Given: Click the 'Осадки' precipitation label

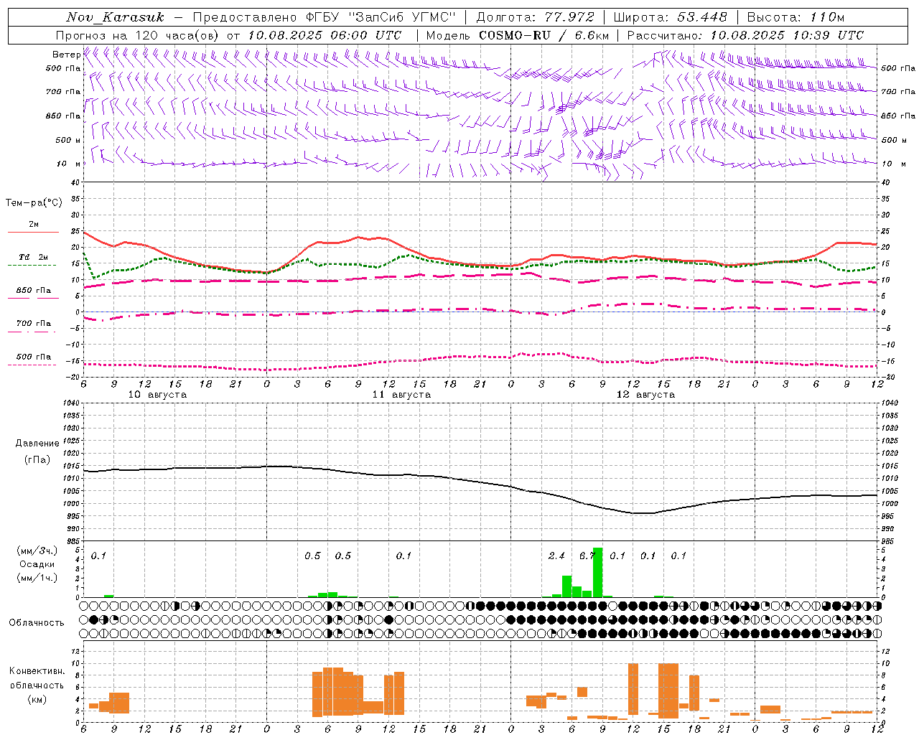Looking at the screenshot, I should click(x=37, y=564).
